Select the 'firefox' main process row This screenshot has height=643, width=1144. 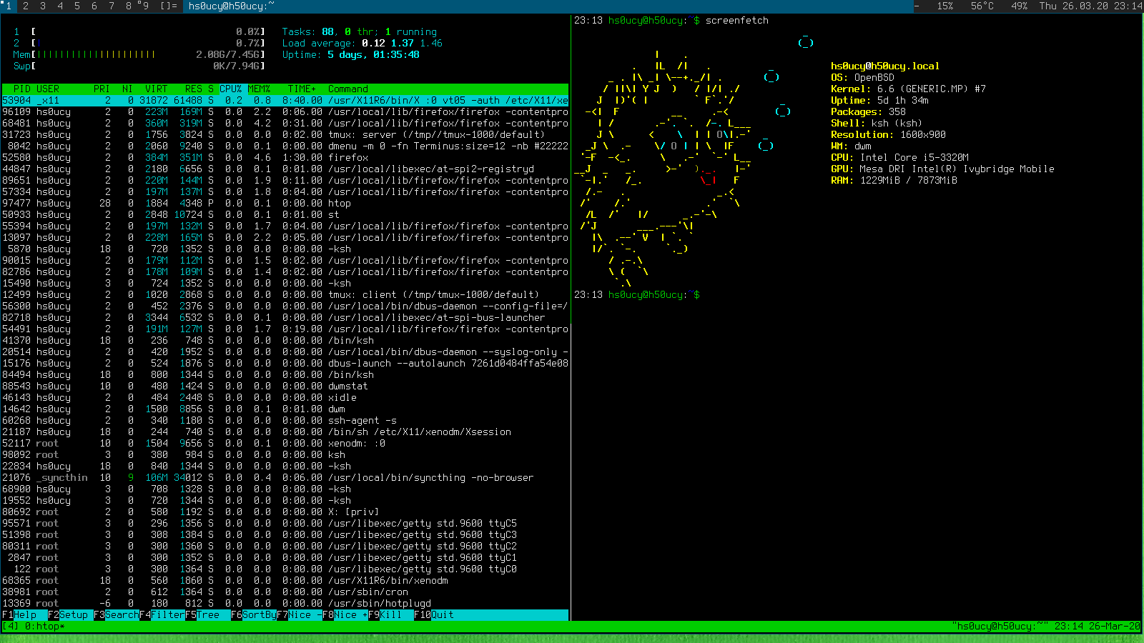[285, 157]
